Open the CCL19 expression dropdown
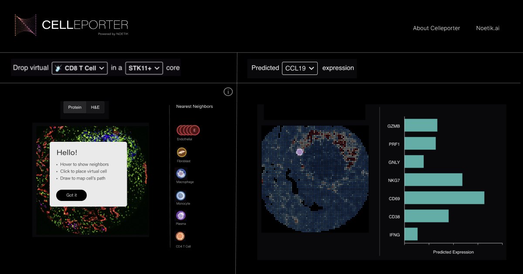This screenshot has height=274, width=523. click(x=300, y=68)
